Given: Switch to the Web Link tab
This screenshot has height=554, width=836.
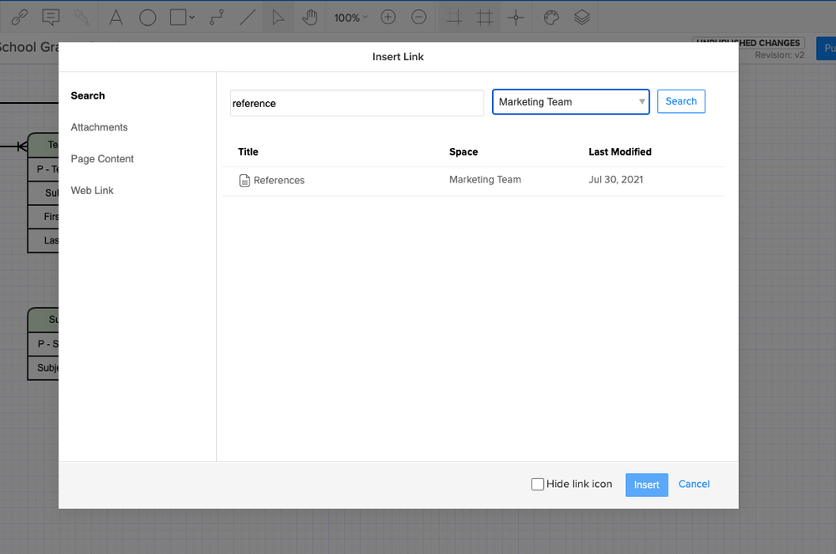Looking at the screenshot, I should tap(92, 190).
